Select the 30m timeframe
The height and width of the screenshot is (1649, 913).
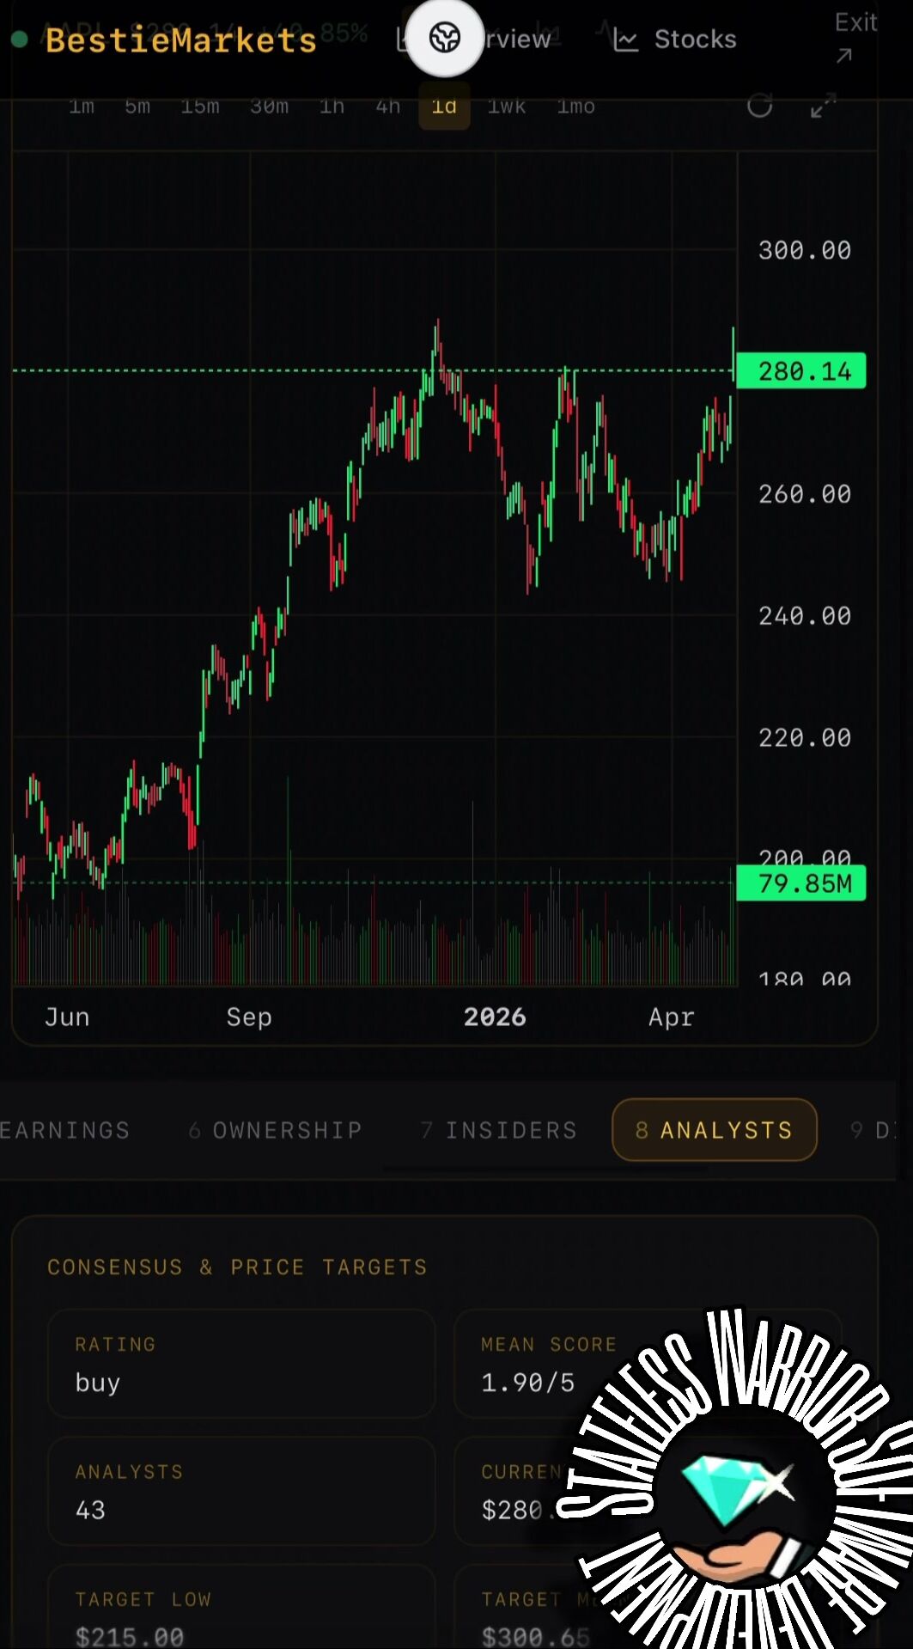pos(269,107)
